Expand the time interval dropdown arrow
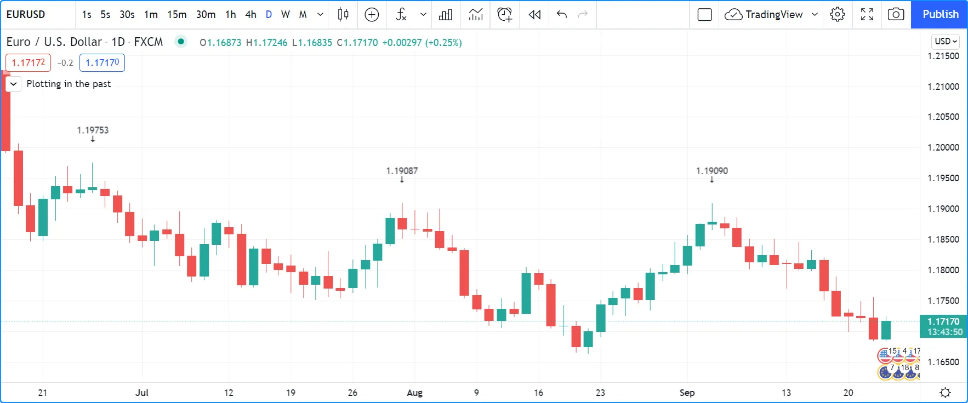 (321, 15)
